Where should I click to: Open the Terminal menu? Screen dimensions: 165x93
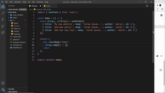pyautogui.click(x=40, y=2)
